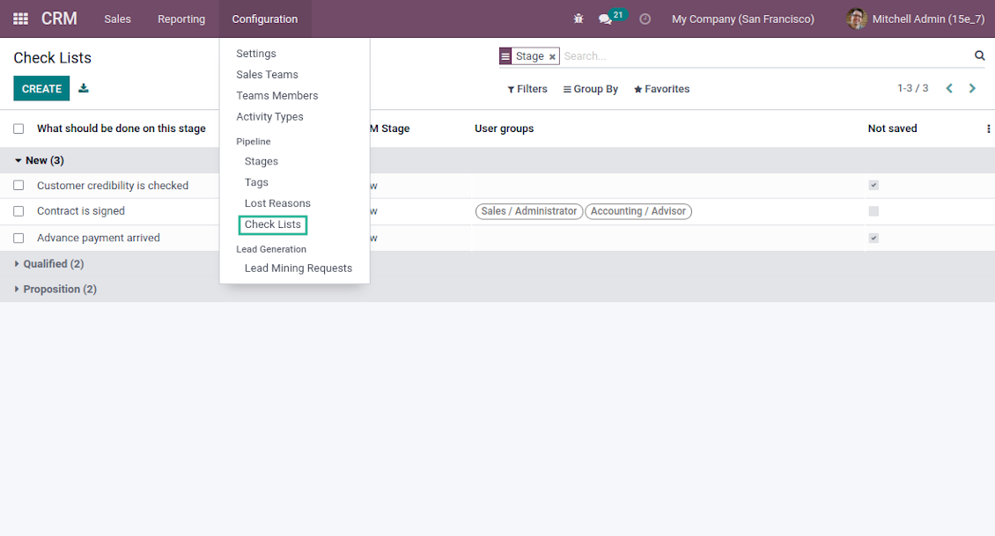Click the Accounting / Advisor tag

pos(638,211)
